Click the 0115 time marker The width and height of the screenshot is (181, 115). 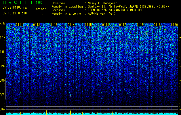pyautogui.click(x=88, y=25)
